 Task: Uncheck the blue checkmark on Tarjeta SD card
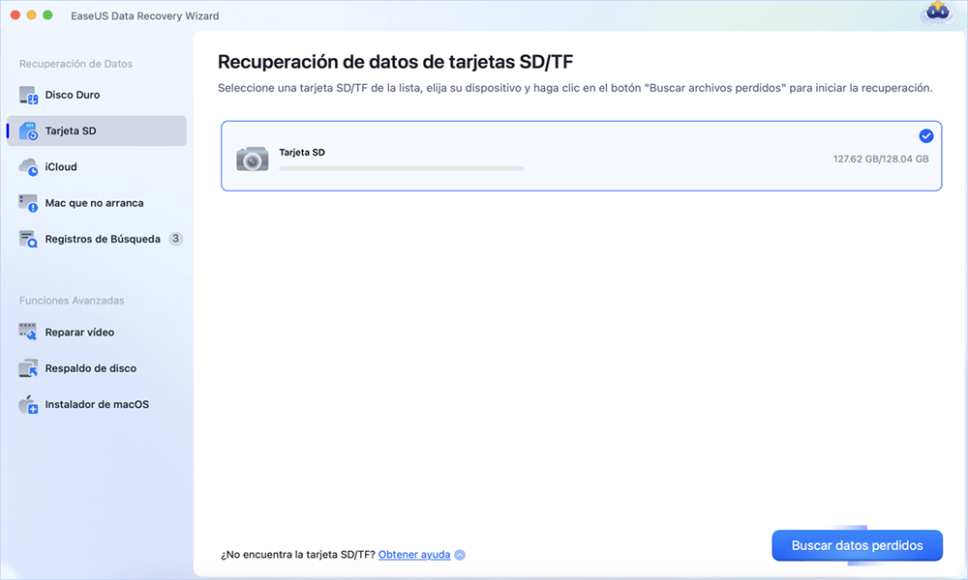(x=926, y=136)
